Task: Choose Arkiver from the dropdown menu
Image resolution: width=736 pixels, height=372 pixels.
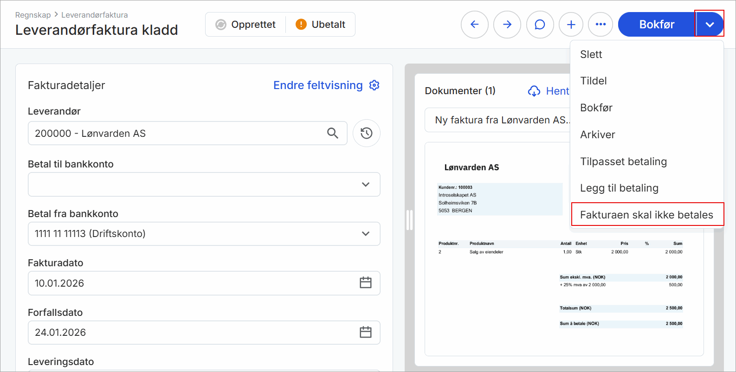Action: [597, 135]
